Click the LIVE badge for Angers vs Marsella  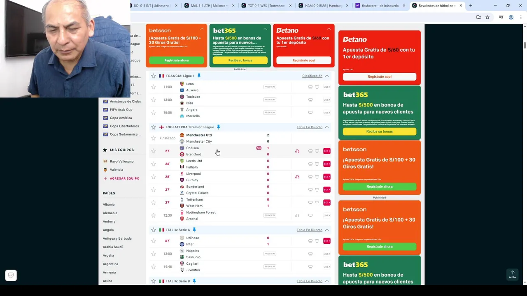click(327, 113)
